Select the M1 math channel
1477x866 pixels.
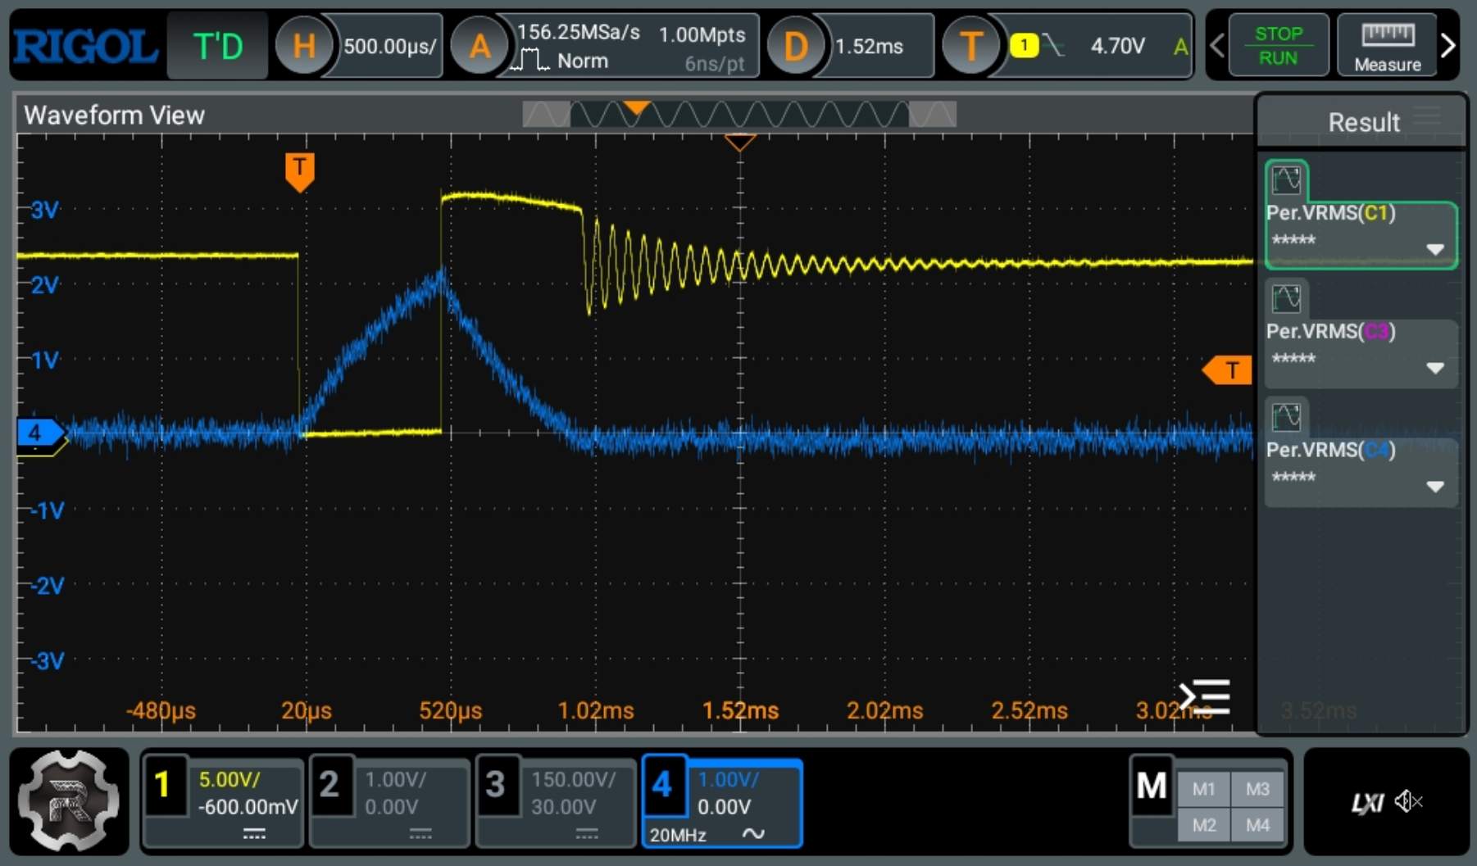[x=1203, y=788]
